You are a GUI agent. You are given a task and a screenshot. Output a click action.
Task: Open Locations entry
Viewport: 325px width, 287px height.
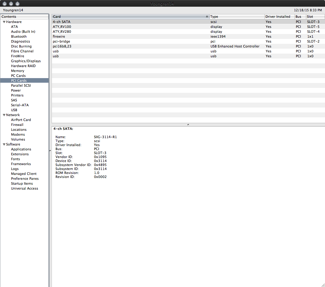click(19, 130)
